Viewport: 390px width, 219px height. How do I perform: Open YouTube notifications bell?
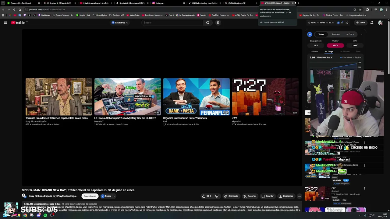pyautogui.click(x=372, y=23)
